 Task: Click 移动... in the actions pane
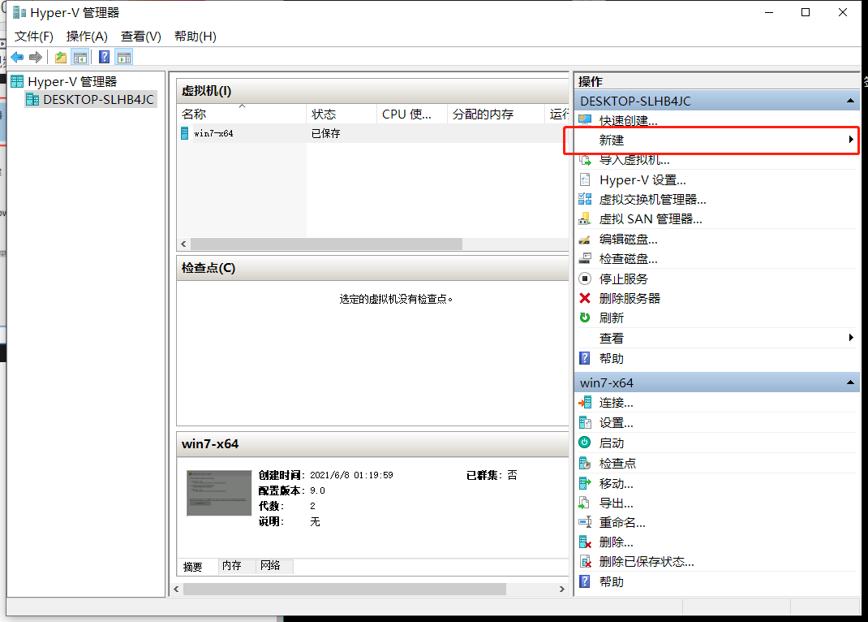pos(617,483)
